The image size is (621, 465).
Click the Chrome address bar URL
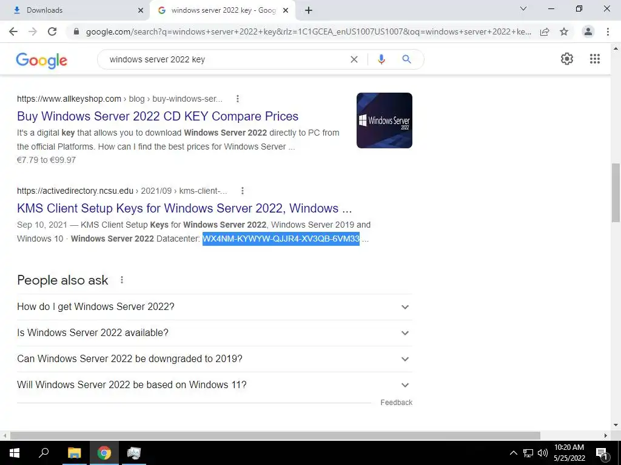pos(308,31)
